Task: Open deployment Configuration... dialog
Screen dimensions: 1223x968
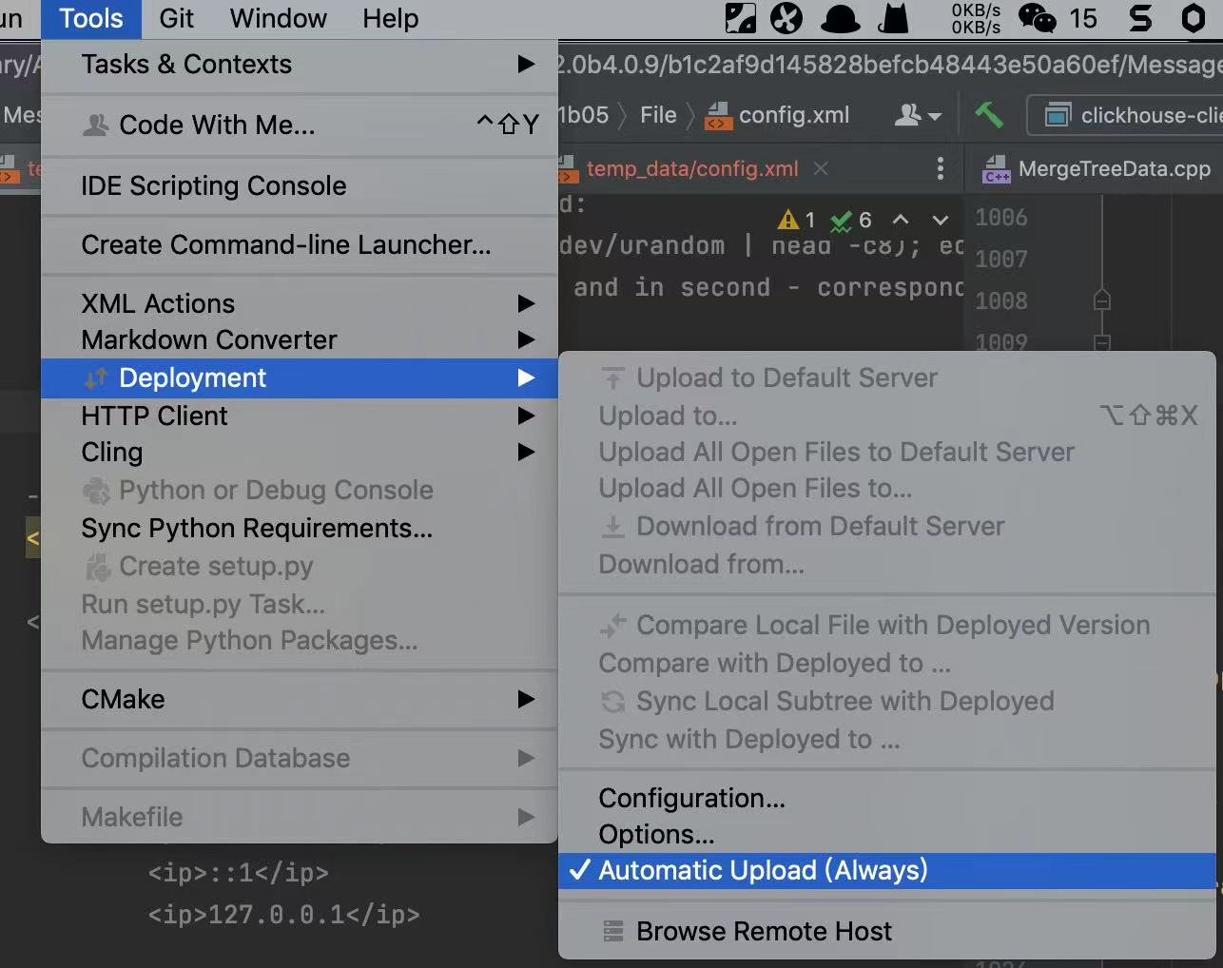Action: click(691, 798)
